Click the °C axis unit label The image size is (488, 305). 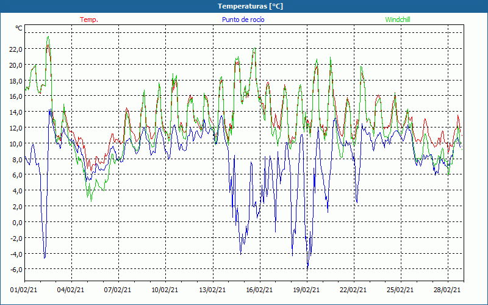click(x=19, y=28)
